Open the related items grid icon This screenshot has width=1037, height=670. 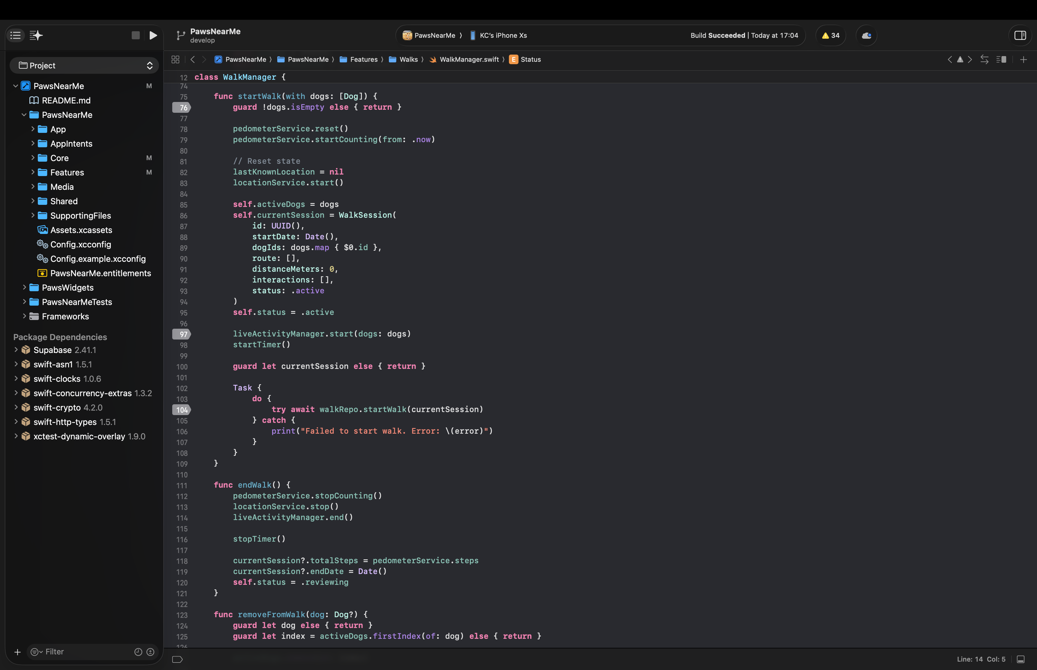[175, 59]
